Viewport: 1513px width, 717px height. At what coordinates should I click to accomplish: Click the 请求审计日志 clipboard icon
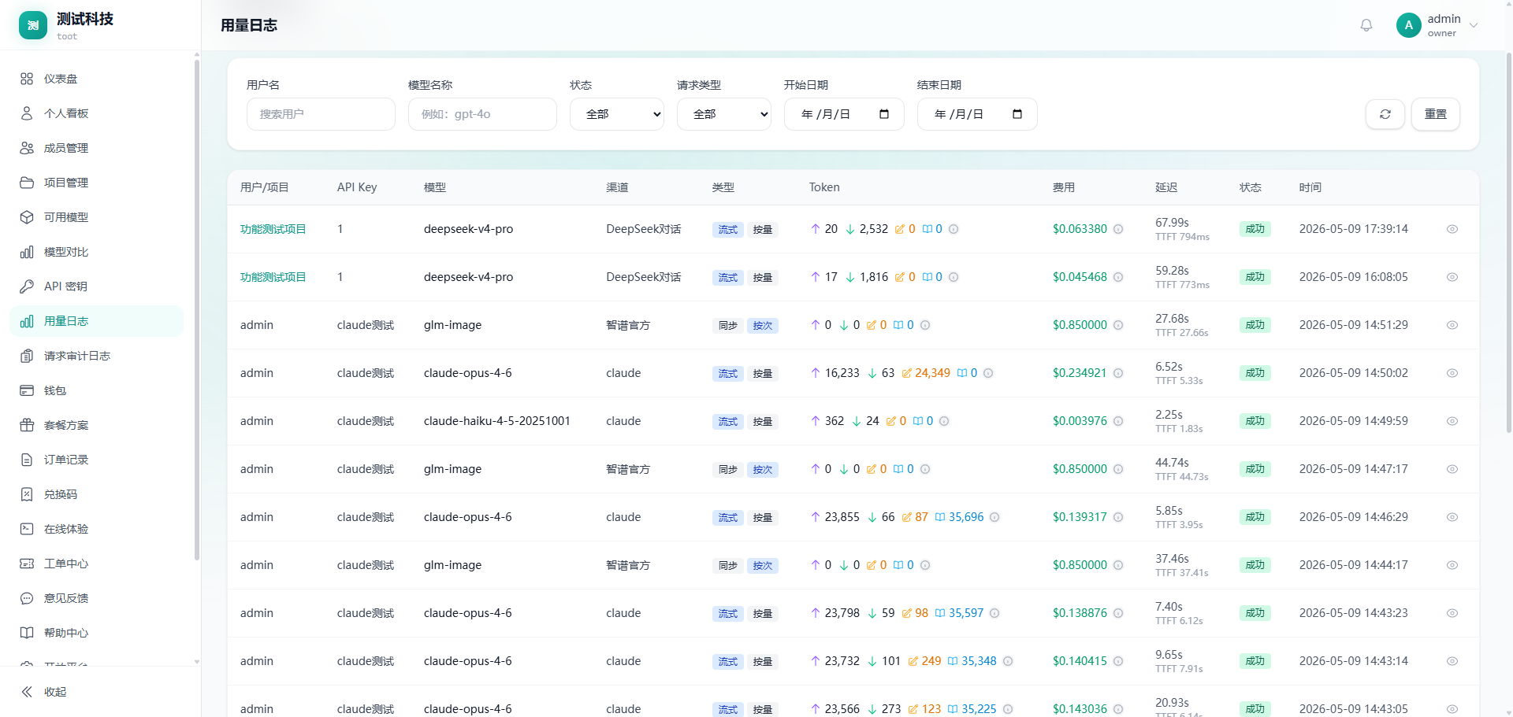pos(27,356)
